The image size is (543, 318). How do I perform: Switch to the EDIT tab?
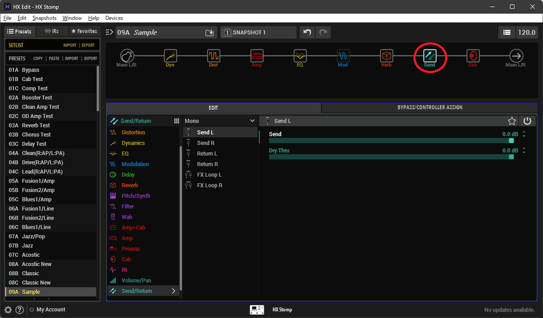[214, 108]
